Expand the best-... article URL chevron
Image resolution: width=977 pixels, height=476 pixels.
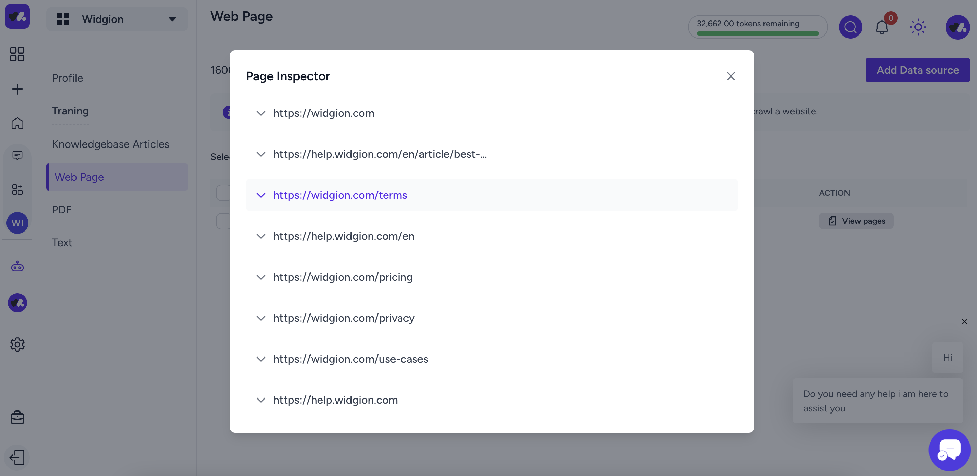coord(261,154)
